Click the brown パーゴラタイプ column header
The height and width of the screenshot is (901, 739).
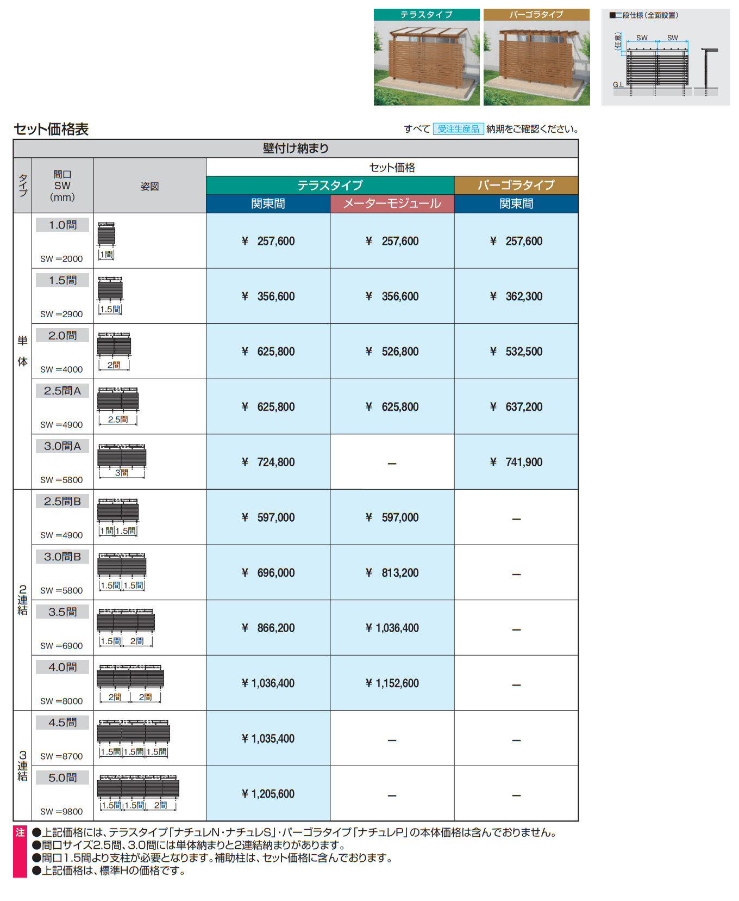tap(516, 186)
